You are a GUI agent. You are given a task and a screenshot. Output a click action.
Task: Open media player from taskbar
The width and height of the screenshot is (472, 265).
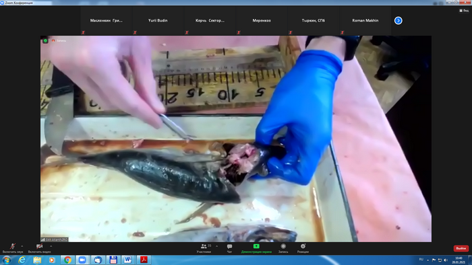click(x=52, y=260)
